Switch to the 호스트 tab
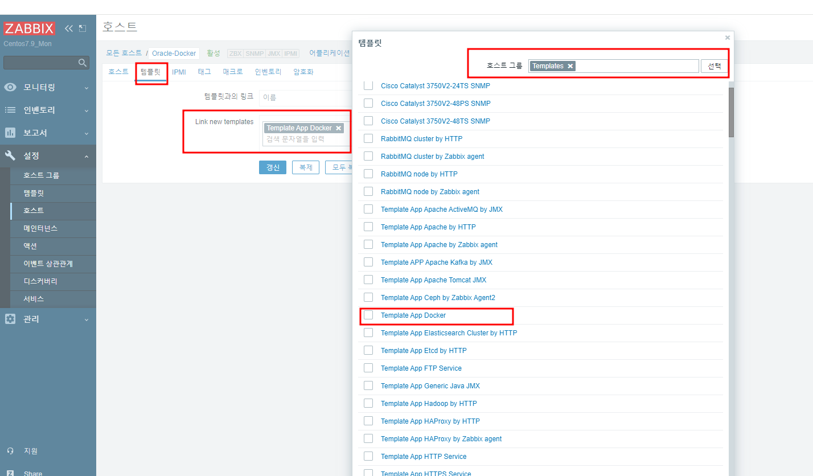Viewport: 813px width, 476px height. 118,72
